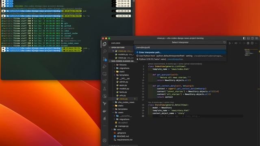Open manage.py in file tree
This screenshot has height=146, width=260.
click(123, 126)
